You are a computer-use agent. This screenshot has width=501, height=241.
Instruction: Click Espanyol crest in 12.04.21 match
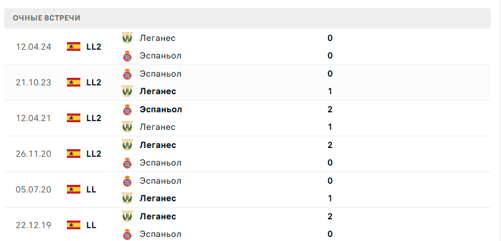(127, 109)
